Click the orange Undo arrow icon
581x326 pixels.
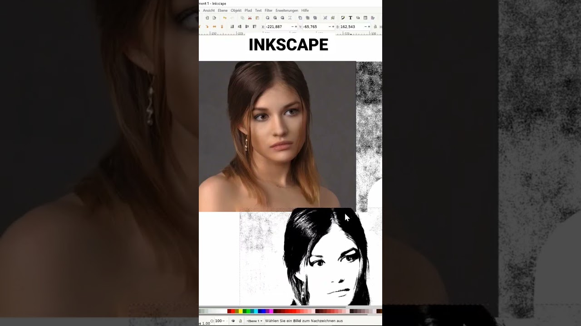coord(225,18)
